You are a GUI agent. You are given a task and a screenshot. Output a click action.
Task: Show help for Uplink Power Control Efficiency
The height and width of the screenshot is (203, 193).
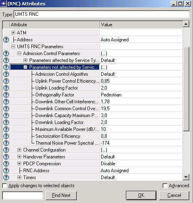pos(6,81)
